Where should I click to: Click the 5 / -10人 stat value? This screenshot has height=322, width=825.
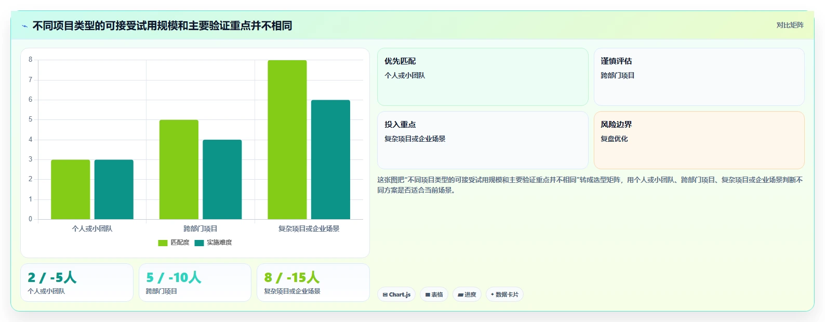coord(174,277)
